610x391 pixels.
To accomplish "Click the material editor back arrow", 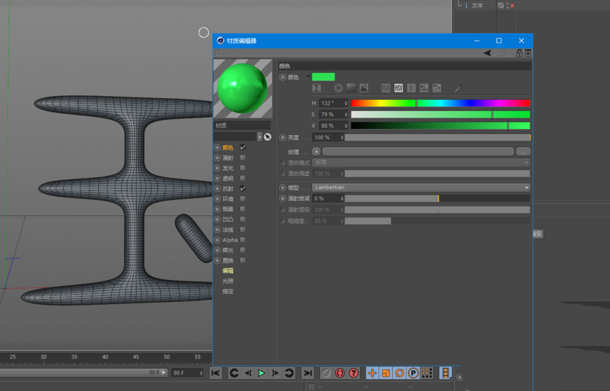I will click(487, 53).
